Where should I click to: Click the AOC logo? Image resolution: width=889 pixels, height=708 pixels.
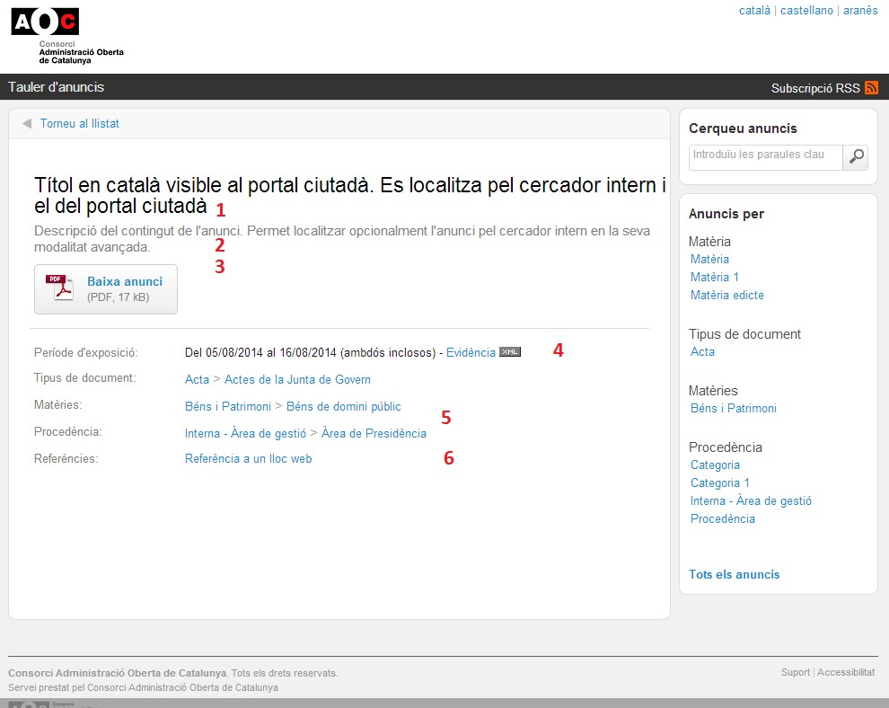point(45,22)
